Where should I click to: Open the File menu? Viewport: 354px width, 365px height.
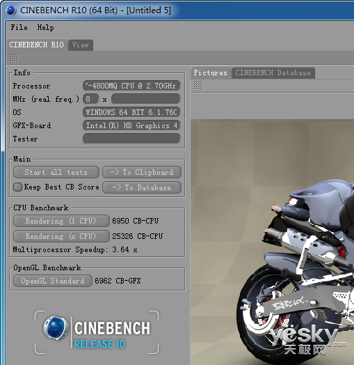pos(19,27)
